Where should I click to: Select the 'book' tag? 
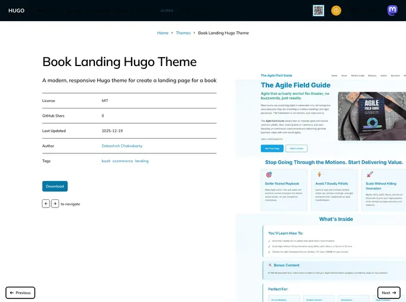[106, 161]
